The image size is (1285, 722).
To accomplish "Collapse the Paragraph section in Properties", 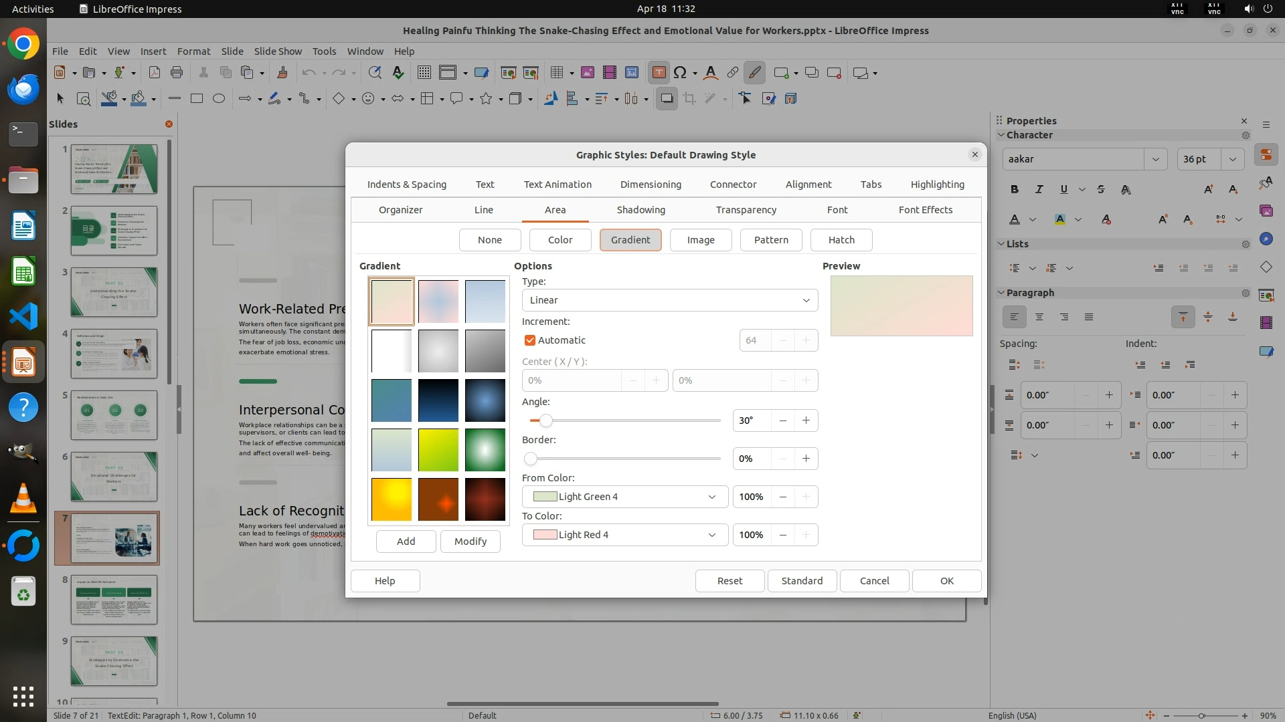I will pos(1002,293).
